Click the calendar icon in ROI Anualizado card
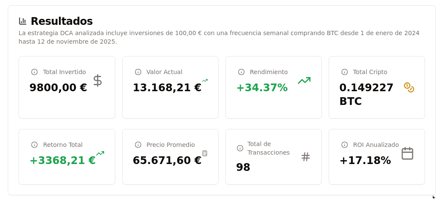This screenshot has width=447, height=200. (407, 153)
